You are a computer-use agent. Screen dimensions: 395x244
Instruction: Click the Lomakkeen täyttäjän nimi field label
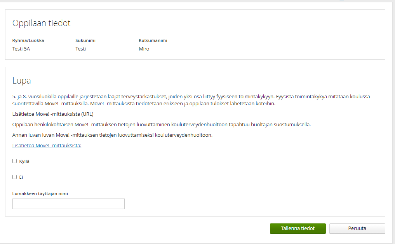tap(40, 193)
